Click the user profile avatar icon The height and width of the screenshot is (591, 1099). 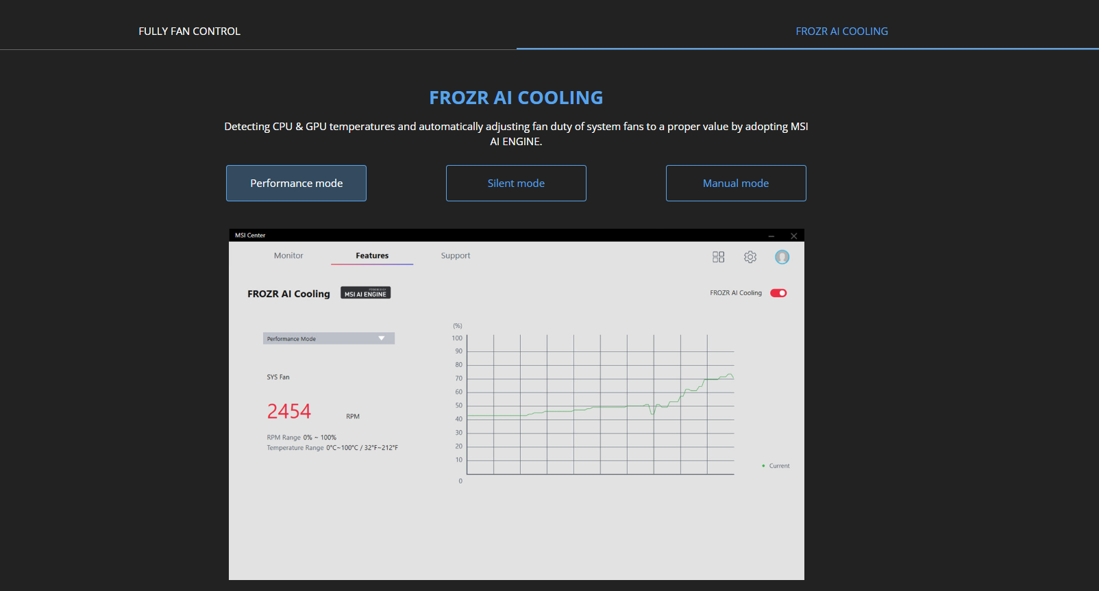(782, 257)
